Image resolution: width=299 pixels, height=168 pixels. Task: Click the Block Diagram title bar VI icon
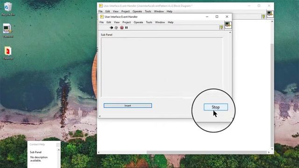(x=101, y=6)
